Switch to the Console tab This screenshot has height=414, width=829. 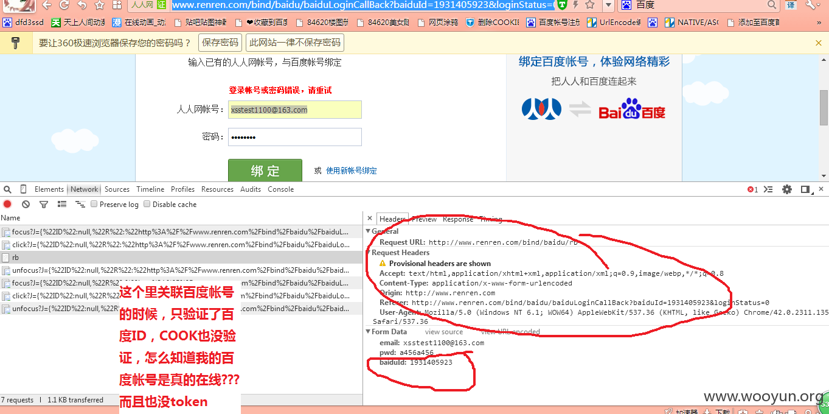280,189
